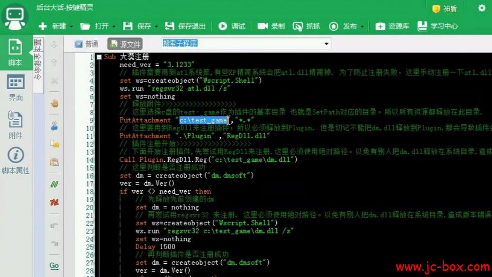Open the 资源库 resource library

tap(392, 26)
